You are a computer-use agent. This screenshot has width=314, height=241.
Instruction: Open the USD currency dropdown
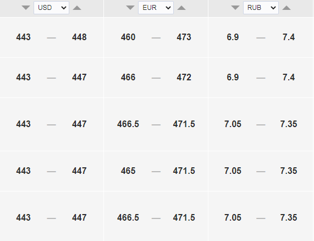(x=52, y=8)
